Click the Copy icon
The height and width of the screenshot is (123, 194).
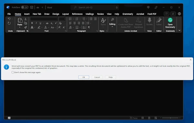tap(26, 23)
